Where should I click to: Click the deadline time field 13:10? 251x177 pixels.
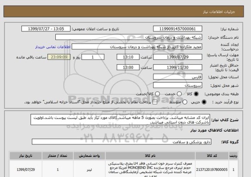click(128, 57)
